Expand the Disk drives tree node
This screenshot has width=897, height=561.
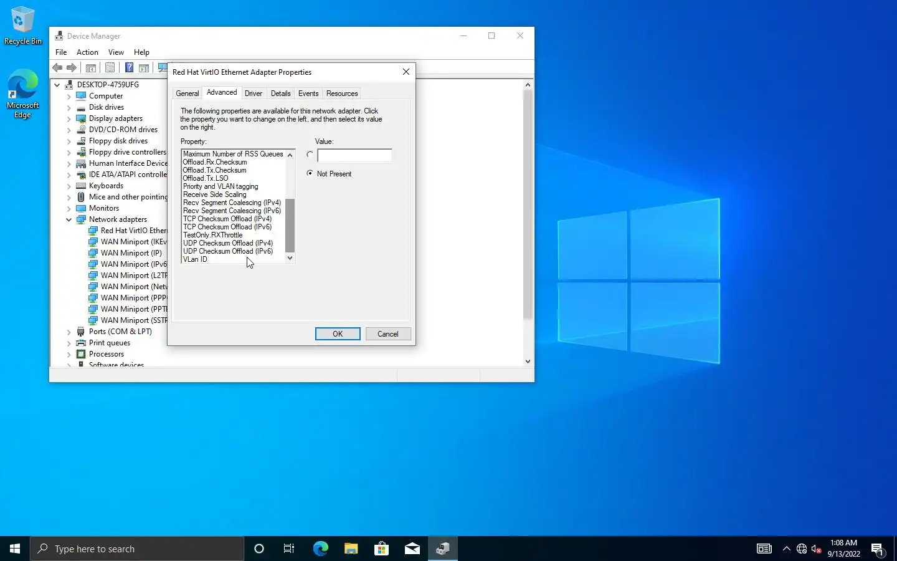click(69, 108)
